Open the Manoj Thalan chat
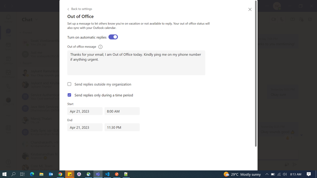317x178 pixels. [40, 120]
